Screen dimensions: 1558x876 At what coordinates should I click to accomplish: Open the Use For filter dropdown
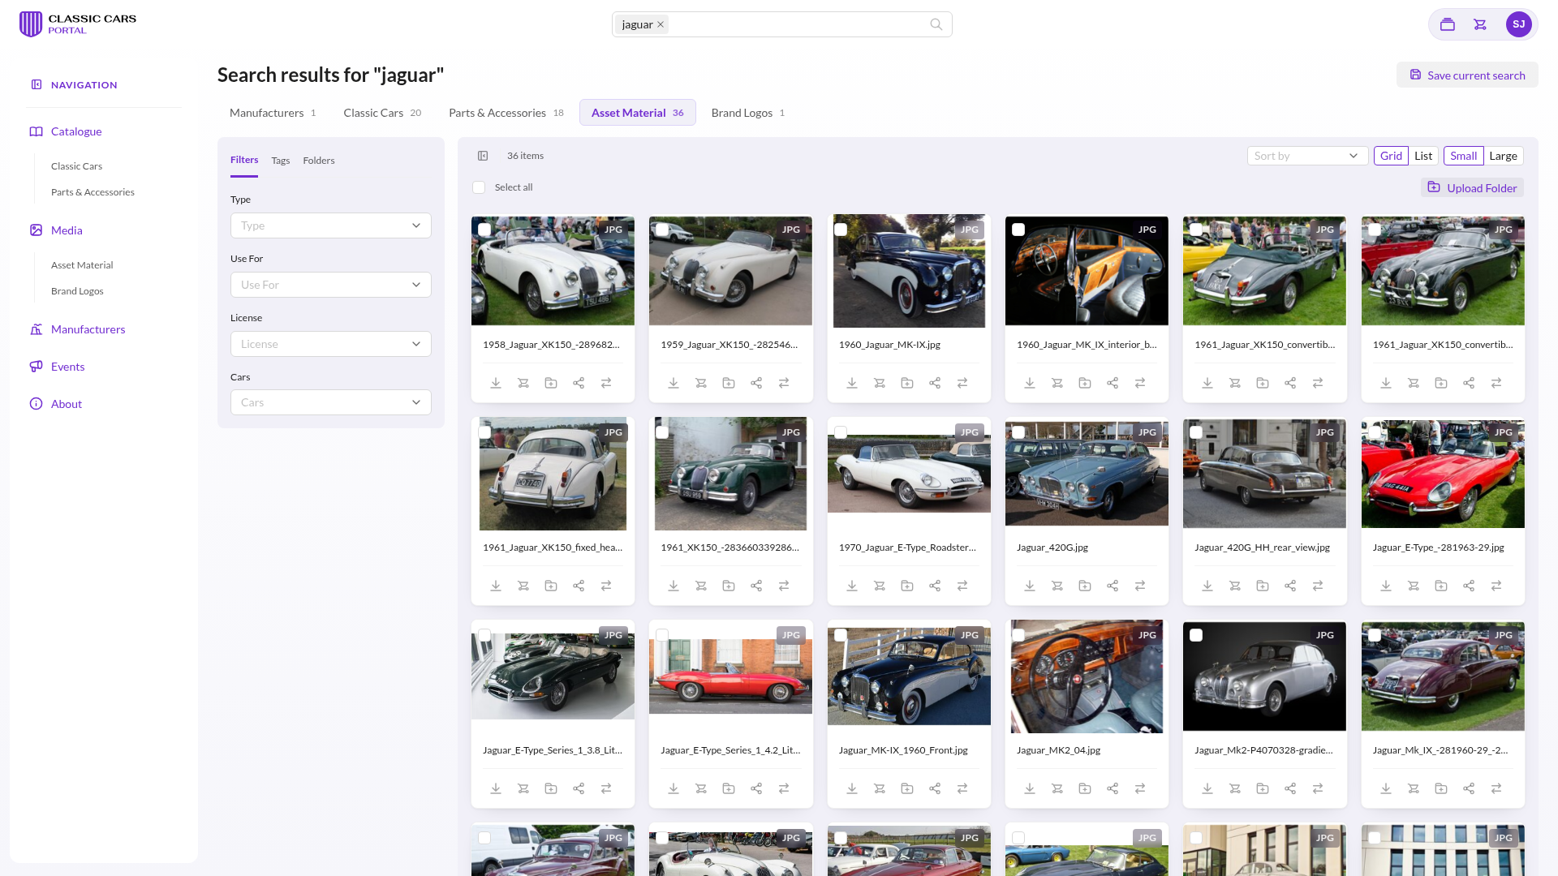click(x=331, y=285)
